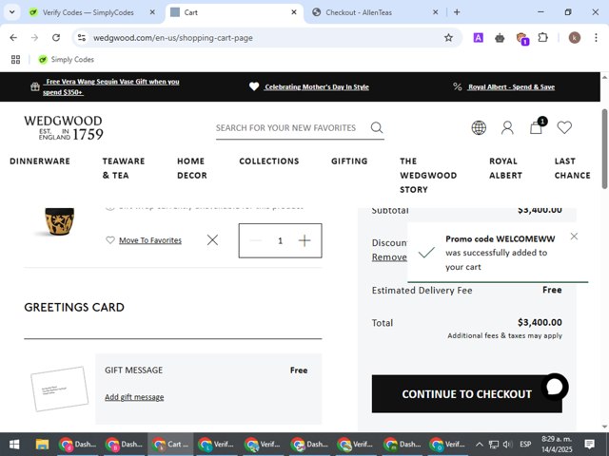This screenshot has height=456, width=609.
Task: Close the Cart tab
Action: pos(294,12)
